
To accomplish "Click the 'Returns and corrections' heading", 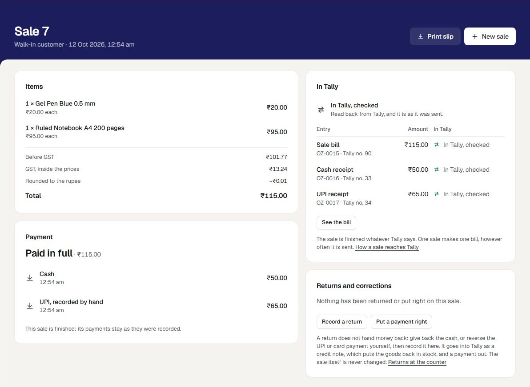I will coord(354,286).
